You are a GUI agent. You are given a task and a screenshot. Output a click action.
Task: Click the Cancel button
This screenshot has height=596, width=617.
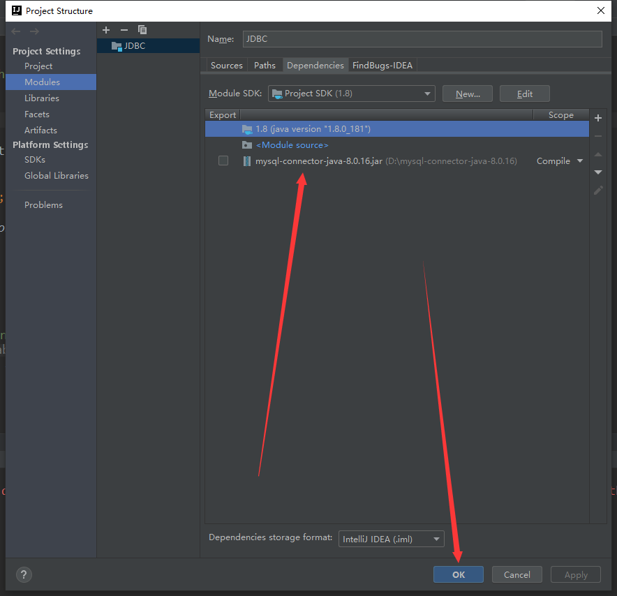click(517, 574)
